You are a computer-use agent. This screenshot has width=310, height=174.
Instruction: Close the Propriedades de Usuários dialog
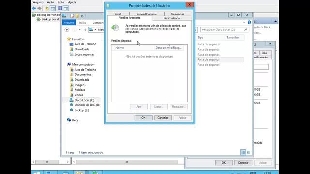(189, 5)
